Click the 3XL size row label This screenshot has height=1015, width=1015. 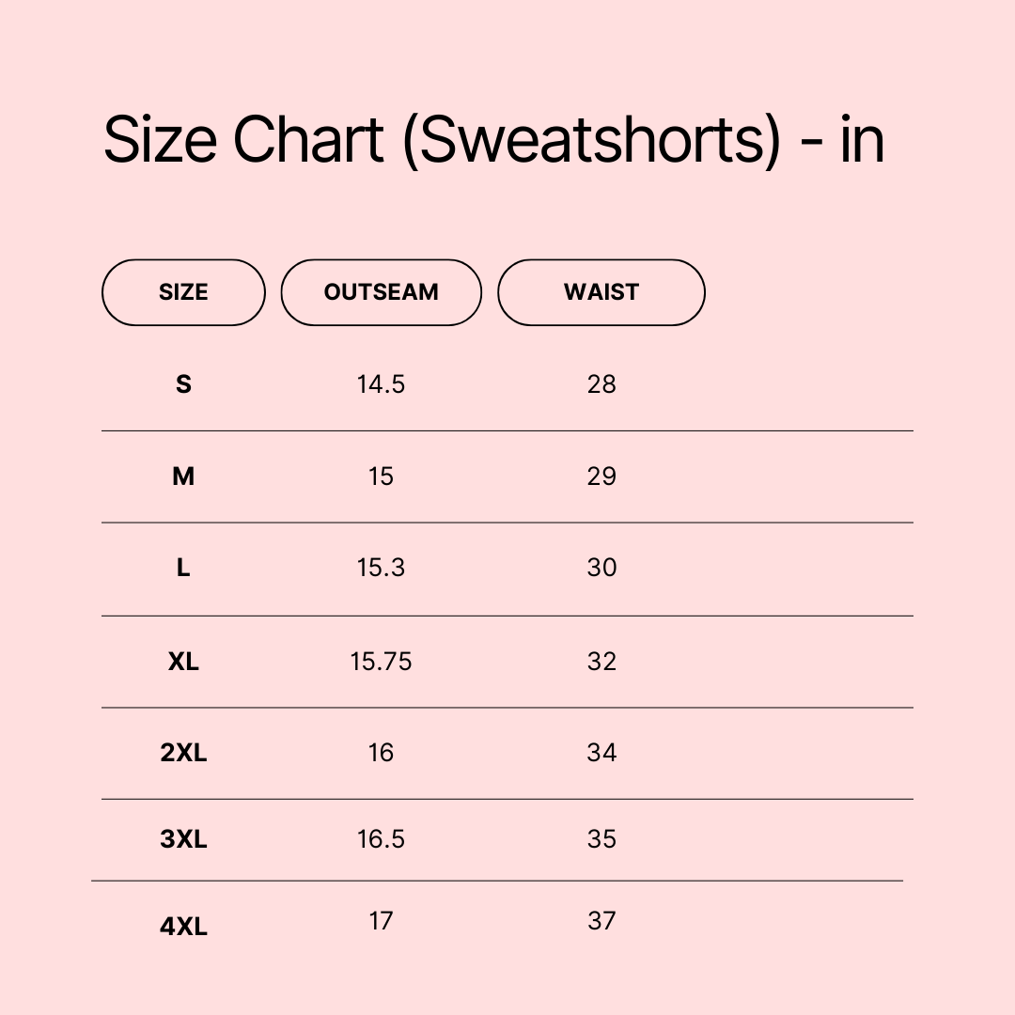coord(183,839)
